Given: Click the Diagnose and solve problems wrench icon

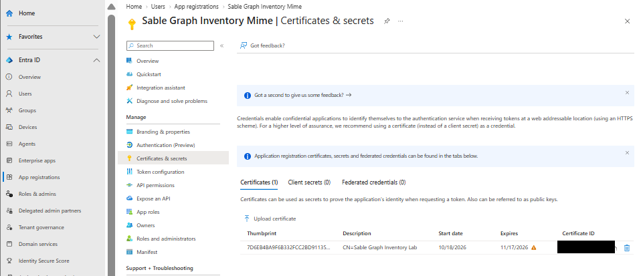Looking at the screenshot, I should [x=130, y=101].
